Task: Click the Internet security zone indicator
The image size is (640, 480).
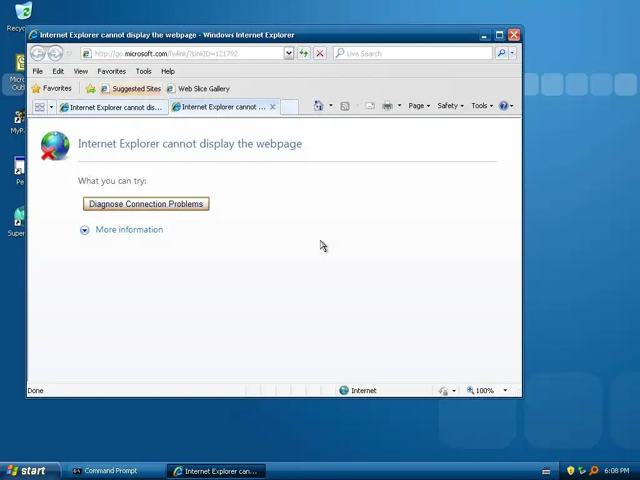Action: (358, 391)
